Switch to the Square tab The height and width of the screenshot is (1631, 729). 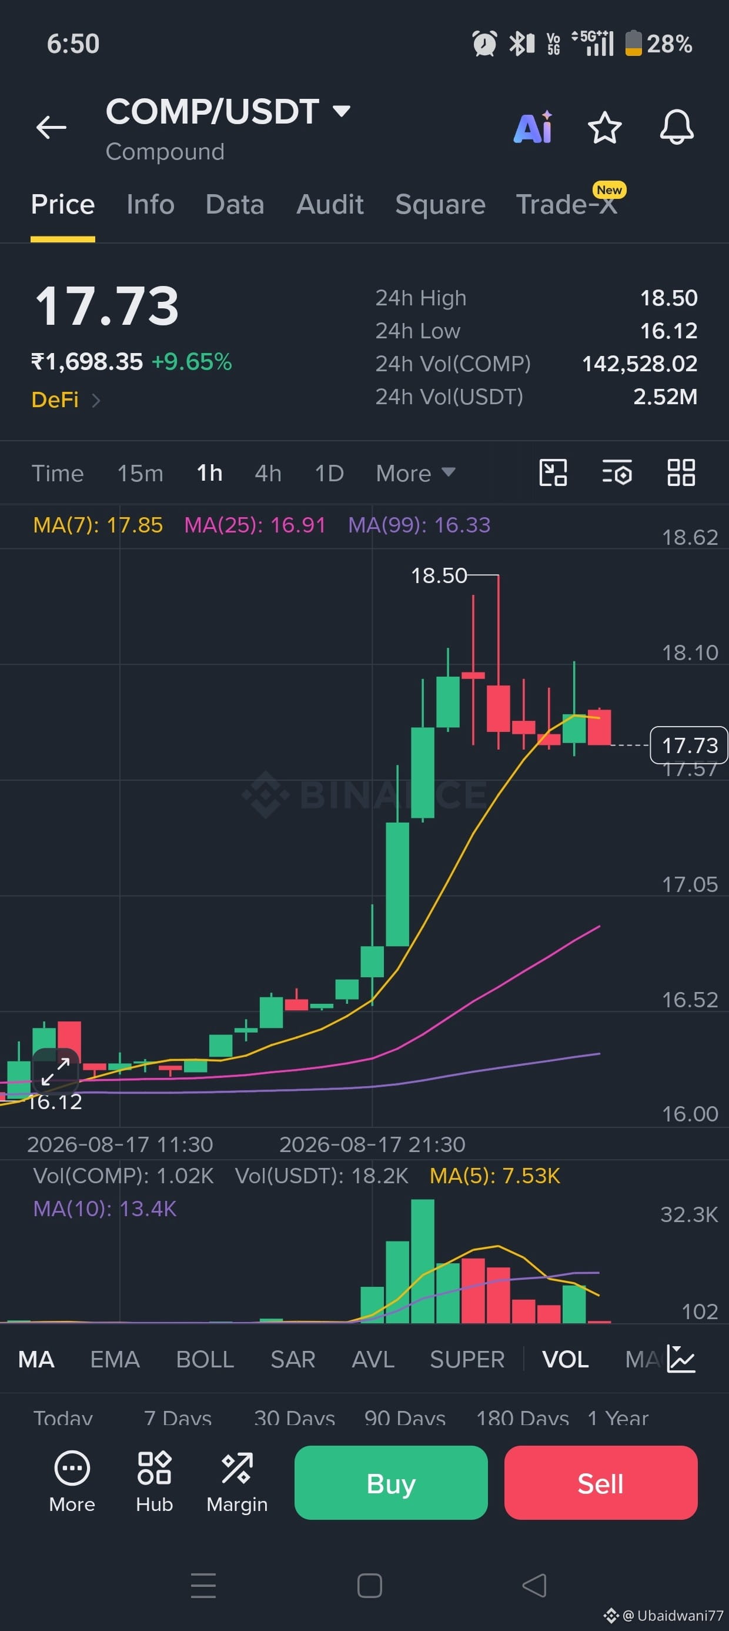click(x=440, y=205)
